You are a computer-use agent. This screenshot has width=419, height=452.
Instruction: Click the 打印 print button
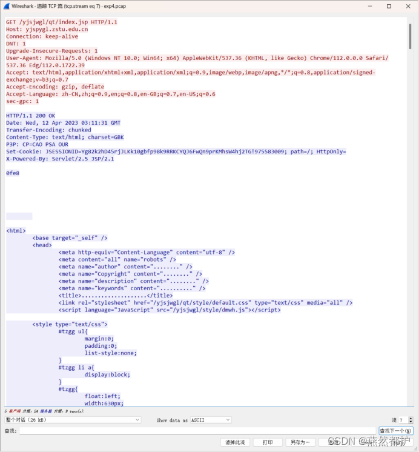[268, 442]
